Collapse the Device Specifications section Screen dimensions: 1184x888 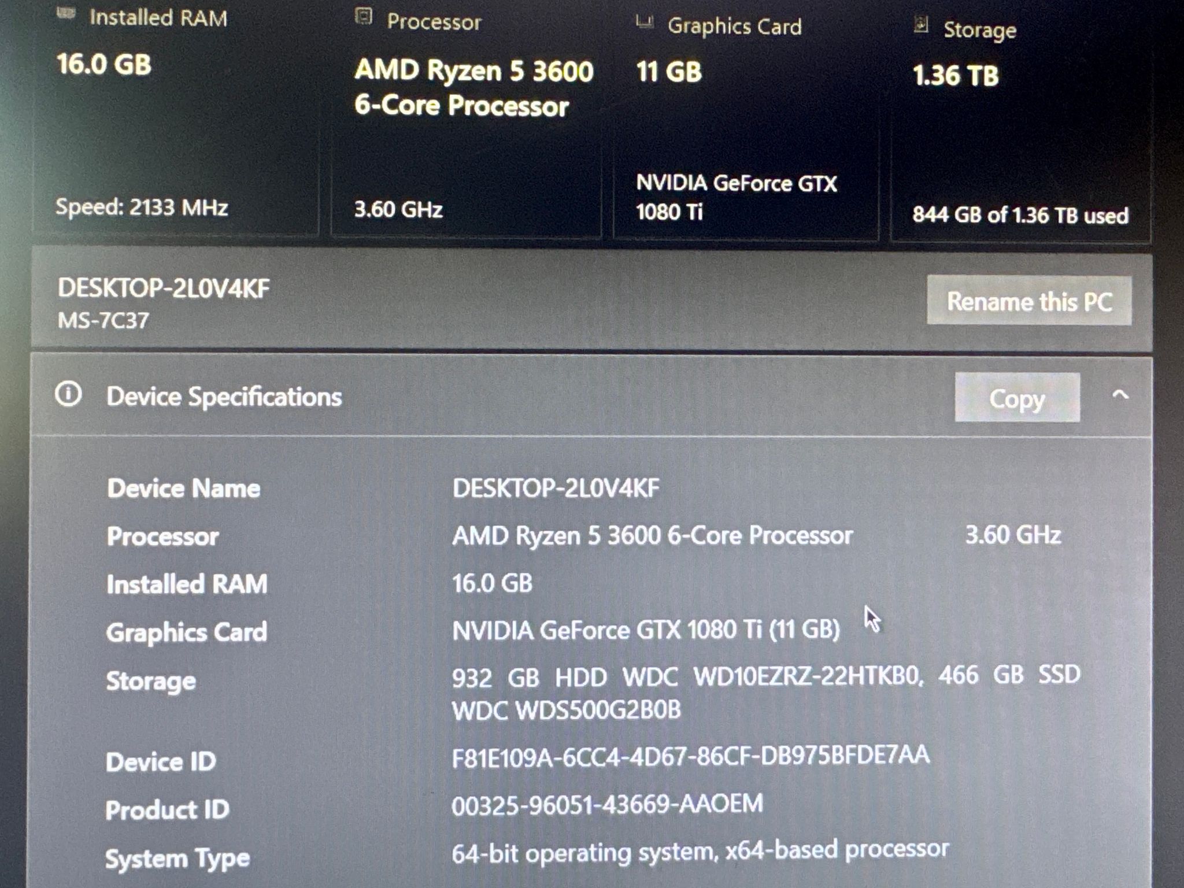[1120, 395]
